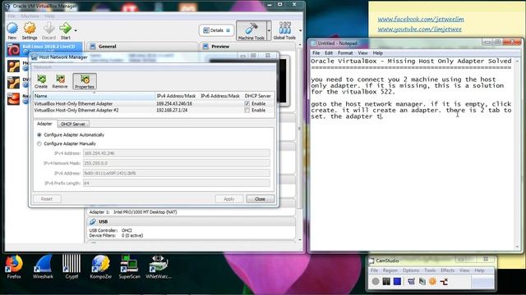Open Notepad View menu

(x=362, y=52)
